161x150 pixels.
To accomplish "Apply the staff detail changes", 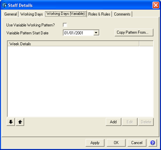I will tap(95, 143).
